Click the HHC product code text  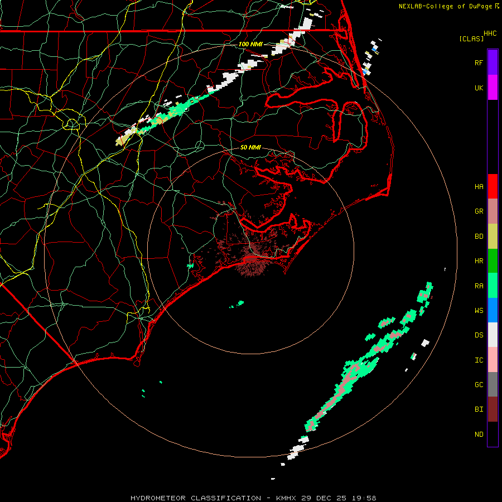[x=490, y=33]
